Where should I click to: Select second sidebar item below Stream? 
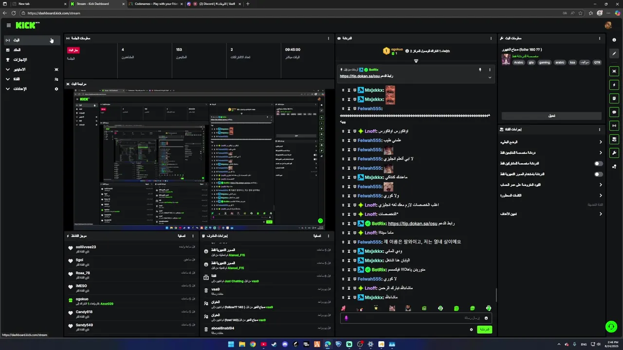(x=32, y=50)
